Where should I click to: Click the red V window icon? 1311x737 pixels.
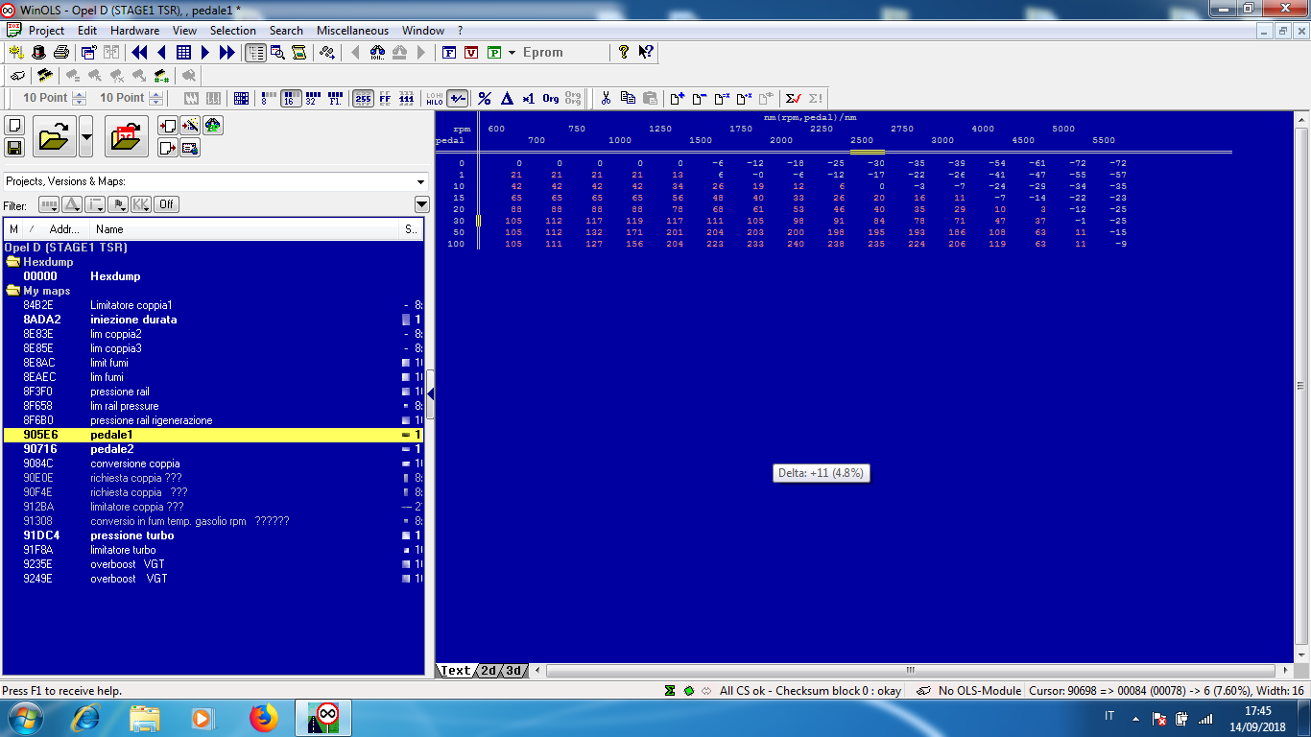pyautogui.click(x=471, y=52)
